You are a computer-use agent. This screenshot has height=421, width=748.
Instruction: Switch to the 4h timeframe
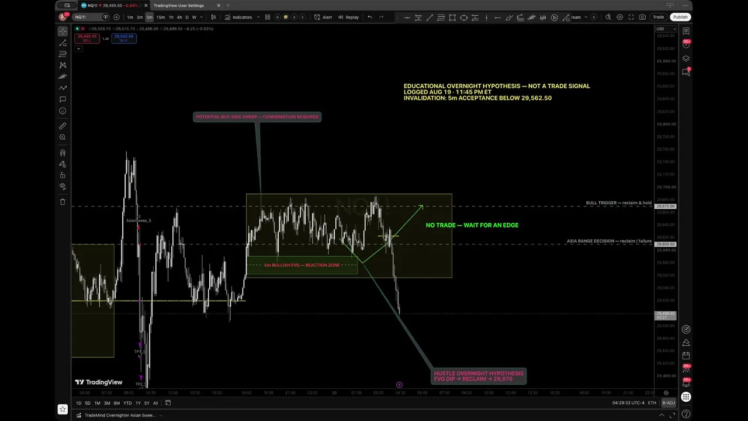point(179,17)
